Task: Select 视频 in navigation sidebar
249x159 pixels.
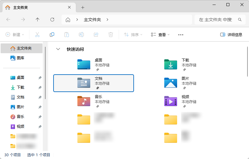Action: coord(22,127)
